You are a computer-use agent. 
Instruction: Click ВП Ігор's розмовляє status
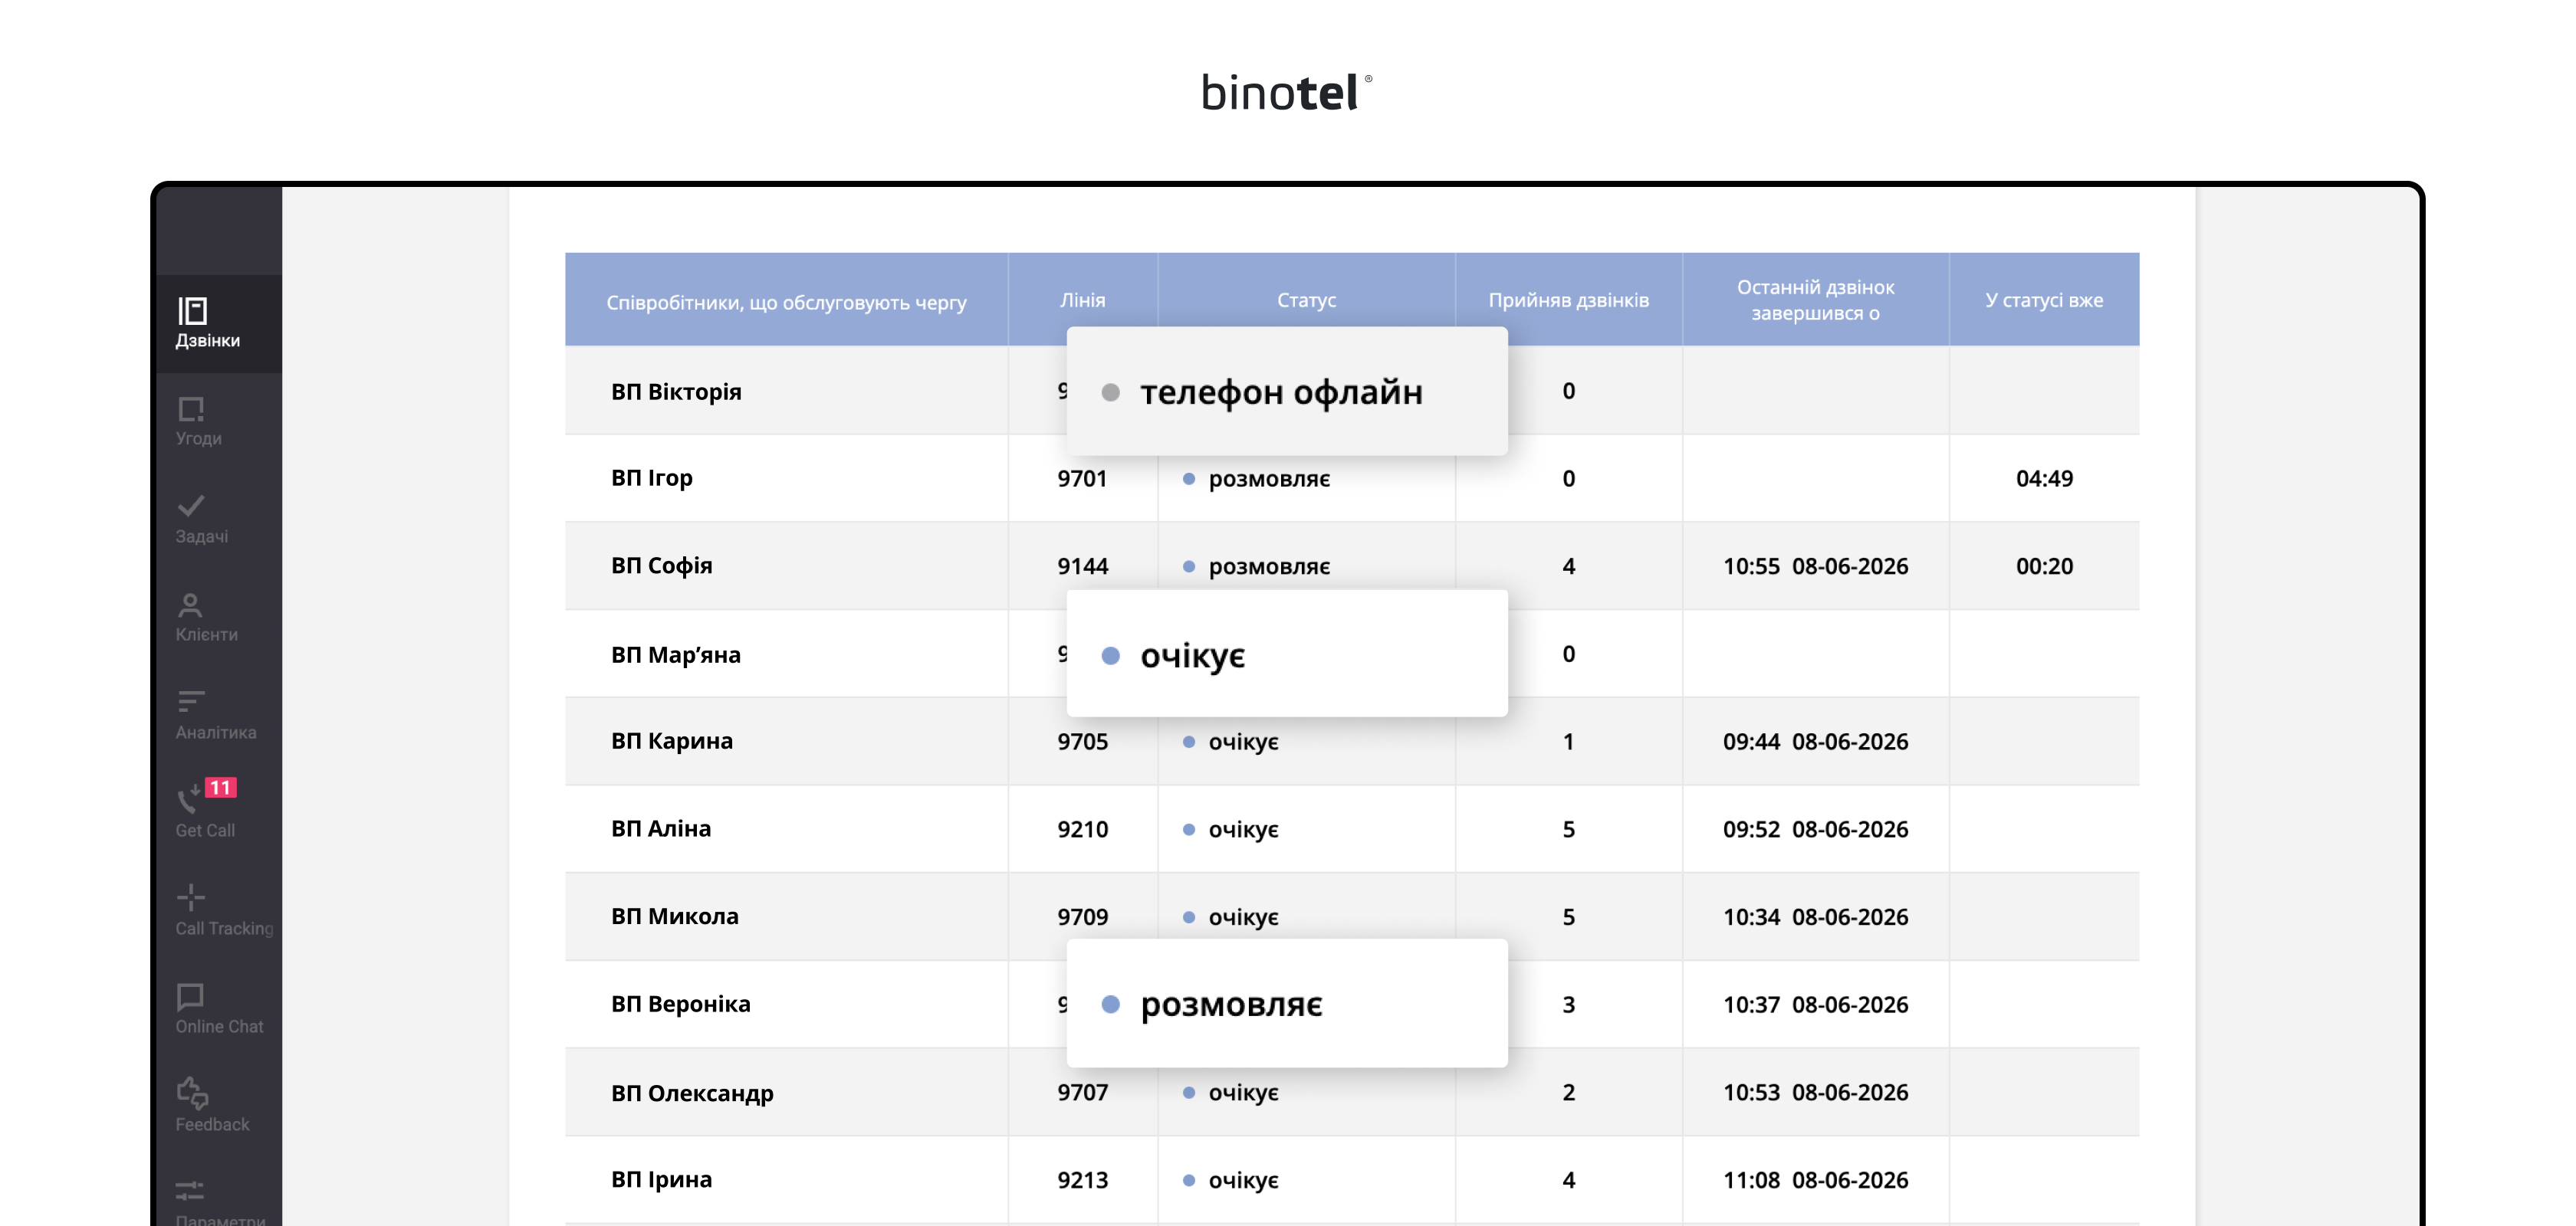[1256, 479]
